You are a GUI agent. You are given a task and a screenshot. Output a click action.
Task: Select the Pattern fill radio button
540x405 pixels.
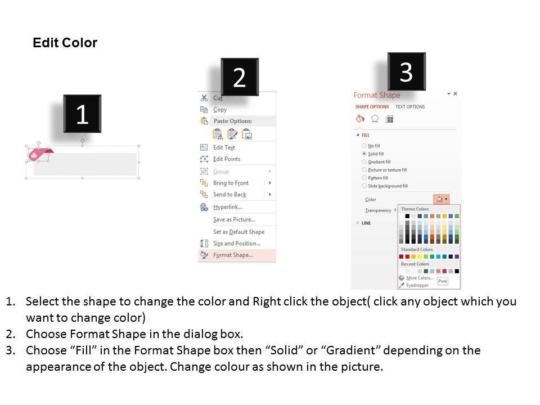click(x=364, y=178)
